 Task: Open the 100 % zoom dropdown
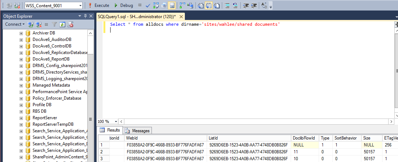tap(116, 122)
